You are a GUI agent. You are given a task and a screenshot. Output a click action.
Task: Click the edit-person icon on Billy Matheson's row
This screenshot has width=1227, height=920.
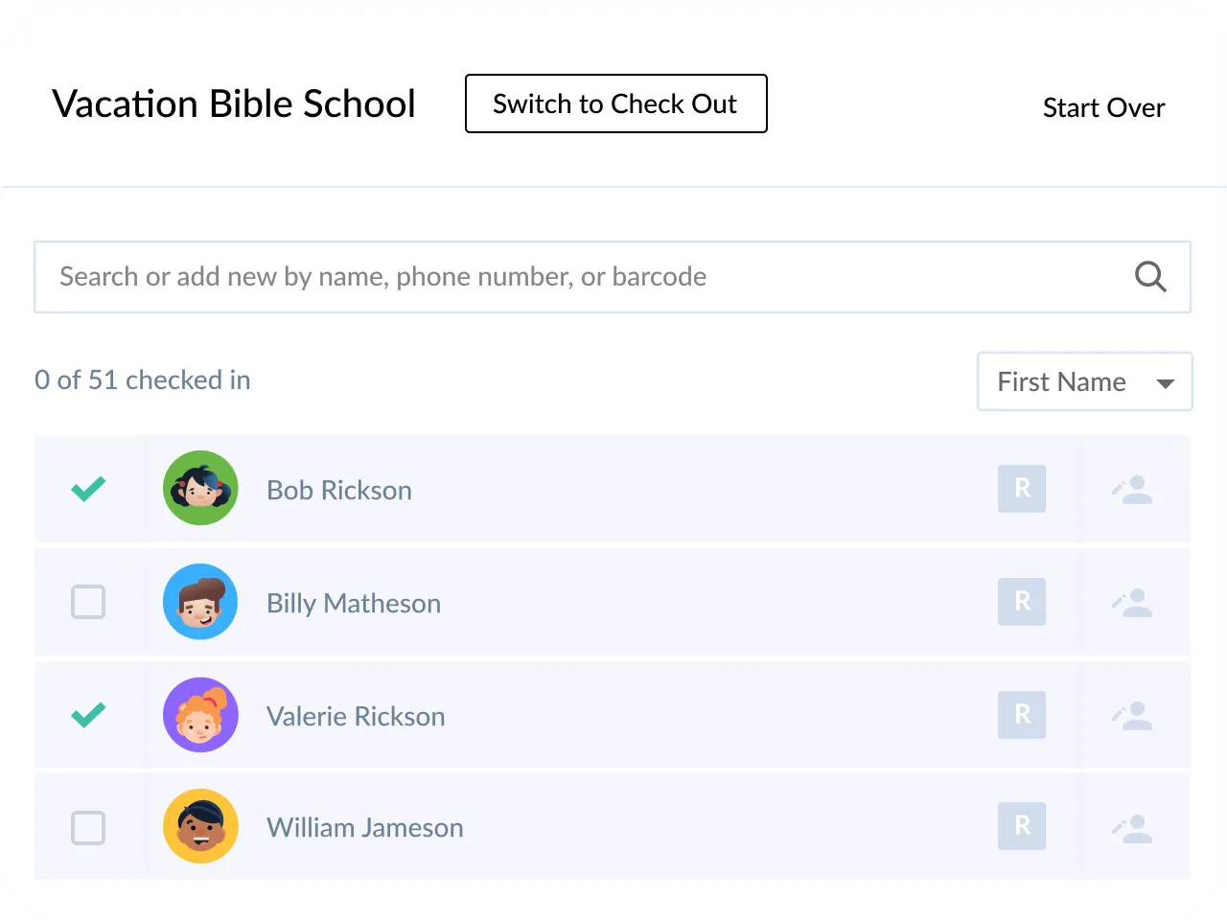pyautogui.click(x=1133, y=602)
